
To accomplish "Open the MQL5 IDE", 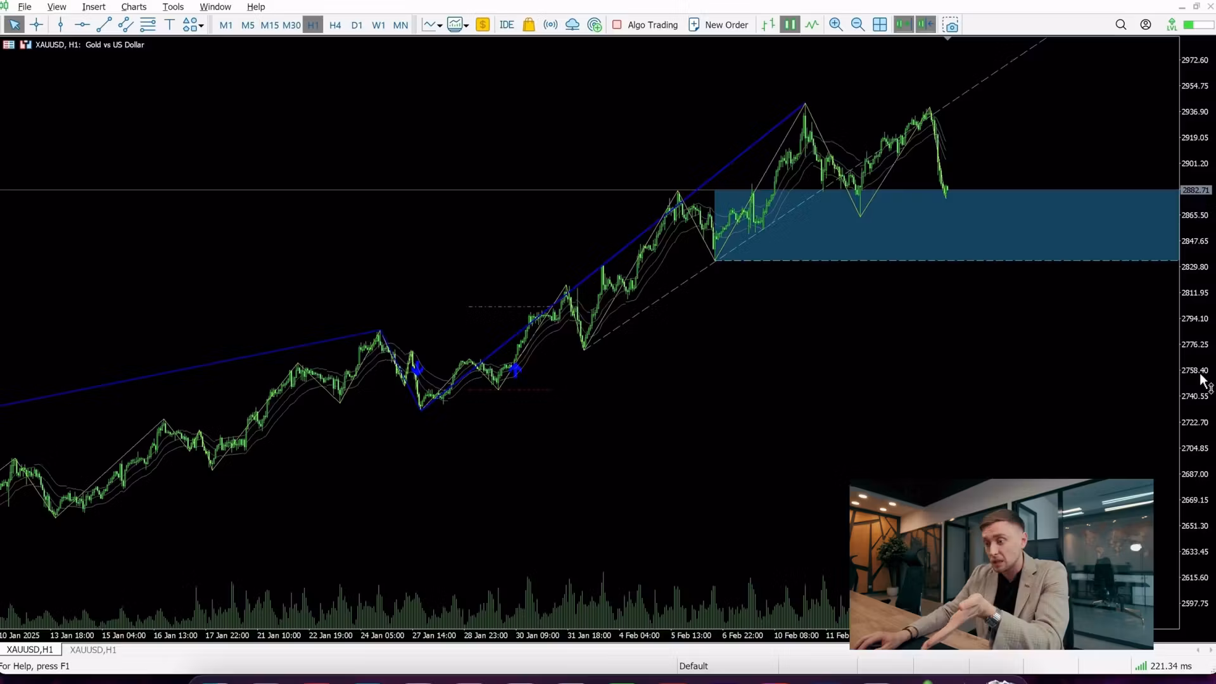I will click(x=507, y=25).
